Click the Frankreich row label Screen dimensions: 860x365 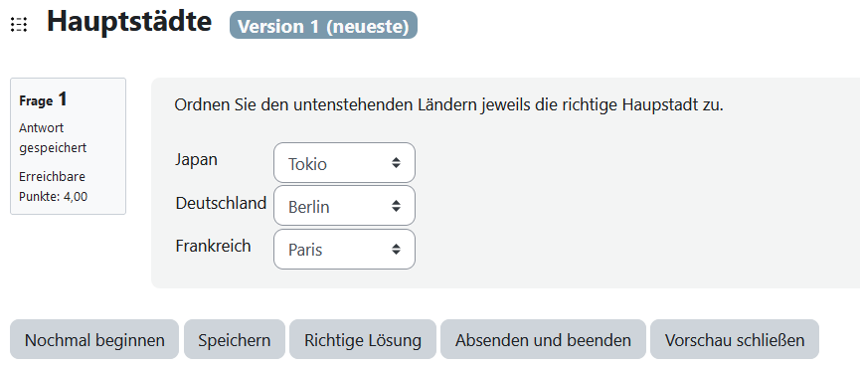point(214,246)
